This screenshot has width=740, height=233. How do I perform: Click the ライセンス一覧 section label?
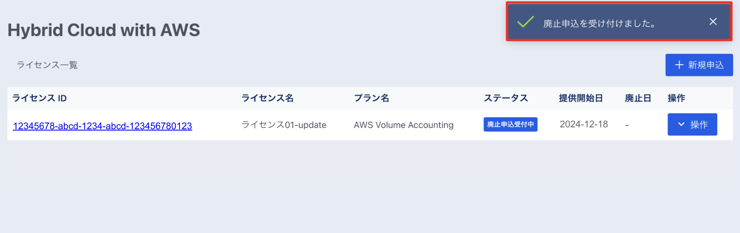tap(47, 65)
